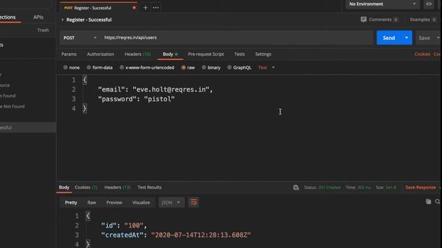Open the Test Results tab
The height and width of the screenshot is (248, 442).
tap(149, 187)
